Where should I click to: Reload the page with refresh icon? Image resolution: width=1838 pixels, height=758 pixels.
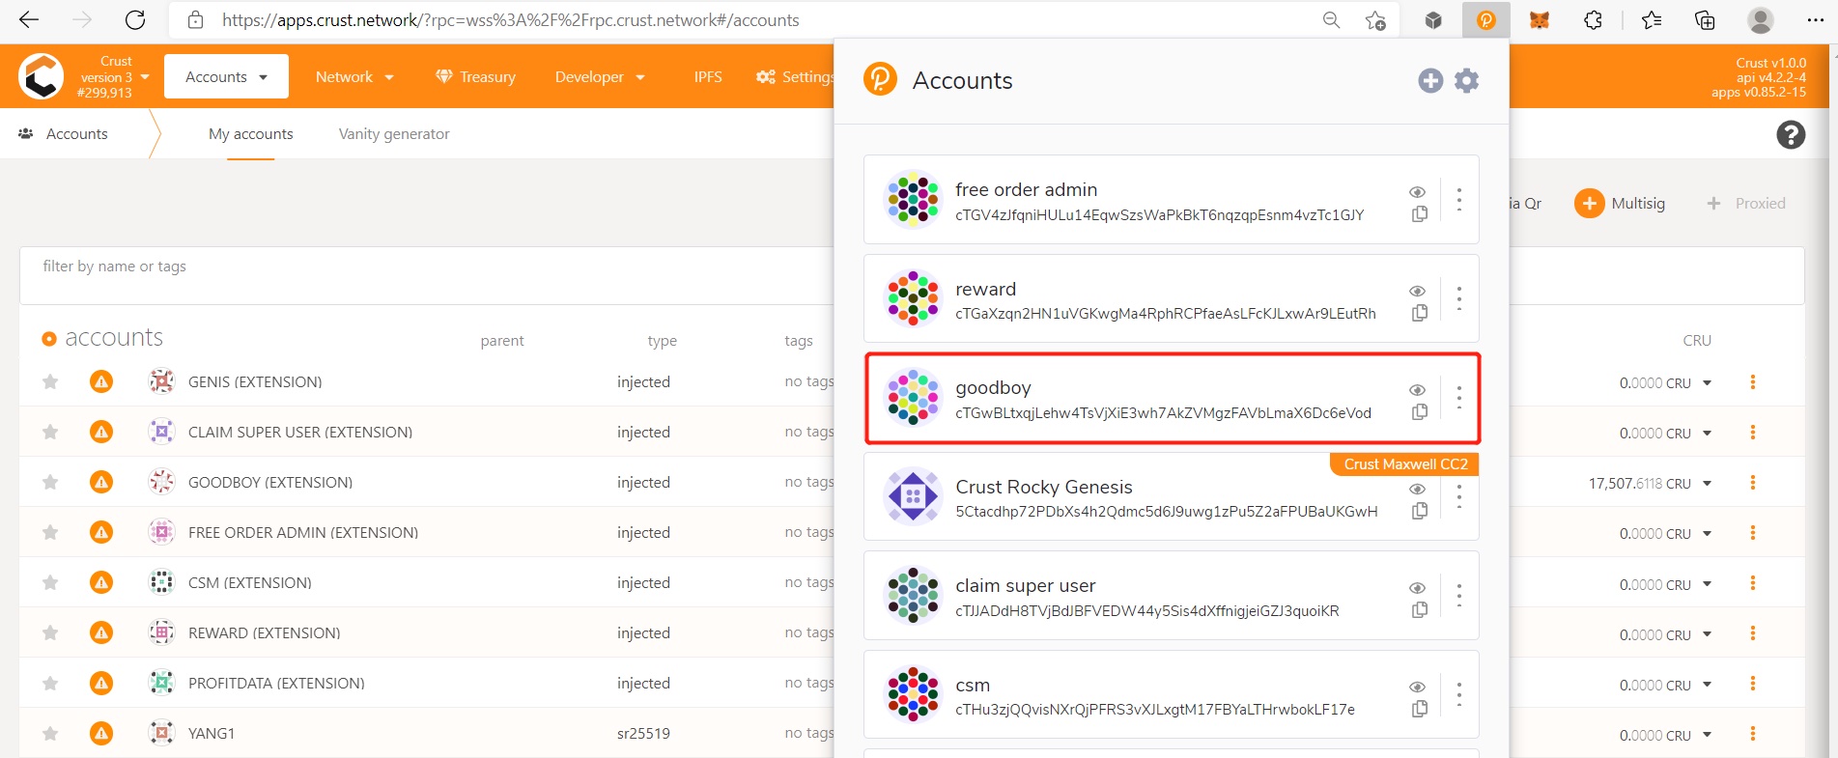coord(135,20)
